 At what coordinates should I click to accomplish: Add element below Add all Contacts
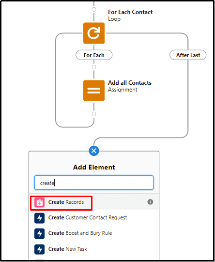tap(94, 114)
